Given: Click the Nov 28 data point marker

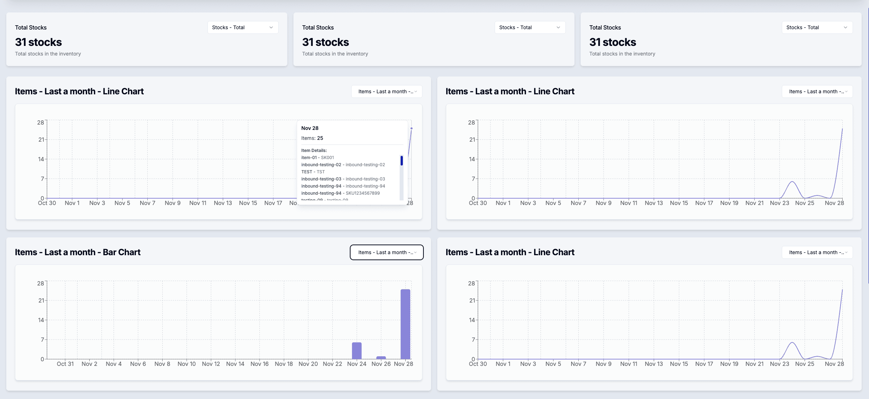Looking at the screenshot, I should tap(411, 128).
